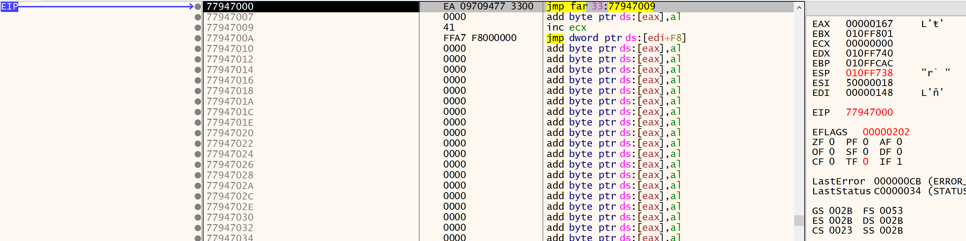The image size is (966, 241).
Task: Select address 7794702A row
Action: [x=498, y=185]
